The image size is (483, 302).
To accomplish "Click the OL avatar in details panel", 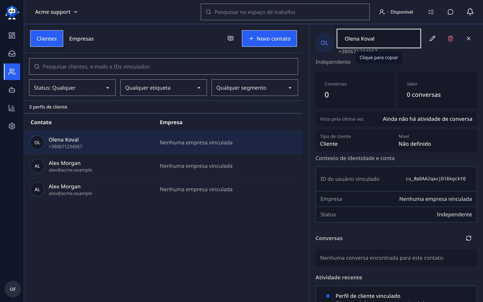I will point(325,43).
